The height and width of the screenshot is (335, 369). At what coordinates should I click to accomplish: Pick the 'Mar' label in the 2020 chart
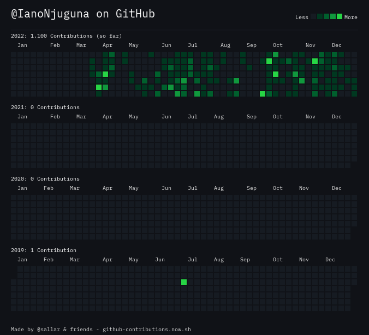(75, 188)
